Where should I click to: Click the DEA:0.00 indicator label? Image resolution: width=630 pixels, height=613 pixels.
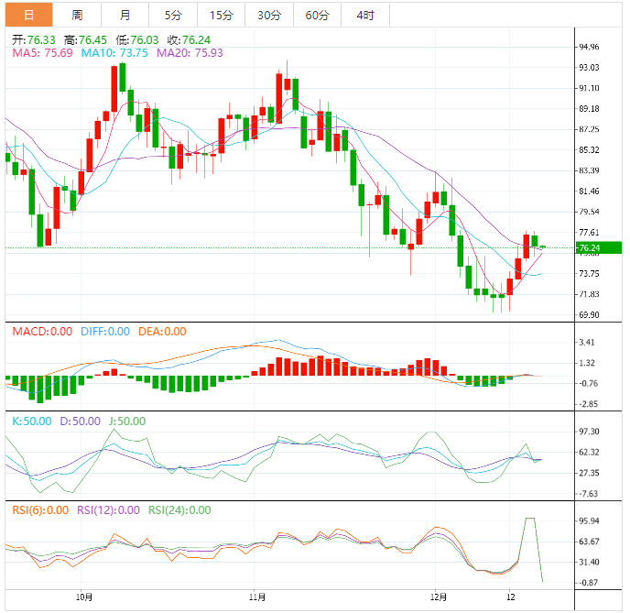tap(162, 332)
